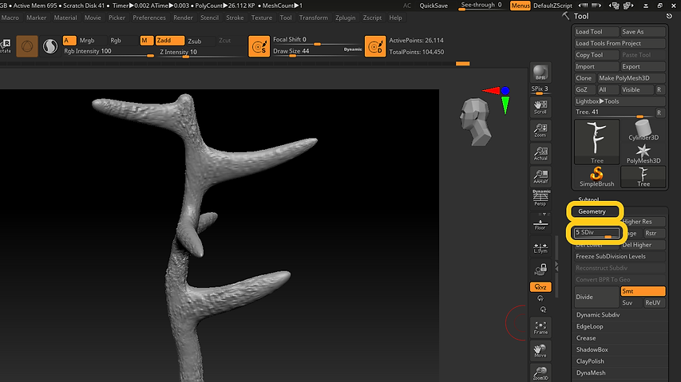Toggle the Zadd mode
Image resolution: width=681 pixels, height=382 pixels.
(169, 41)
